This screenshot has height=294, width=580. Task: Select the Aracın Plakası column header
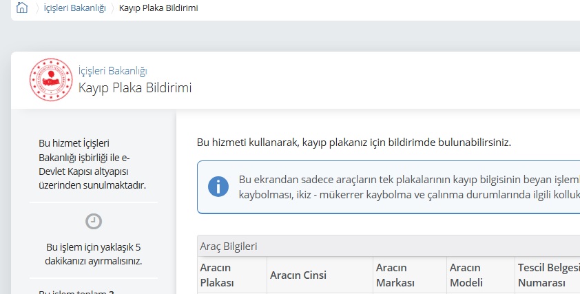click(218, 275)
